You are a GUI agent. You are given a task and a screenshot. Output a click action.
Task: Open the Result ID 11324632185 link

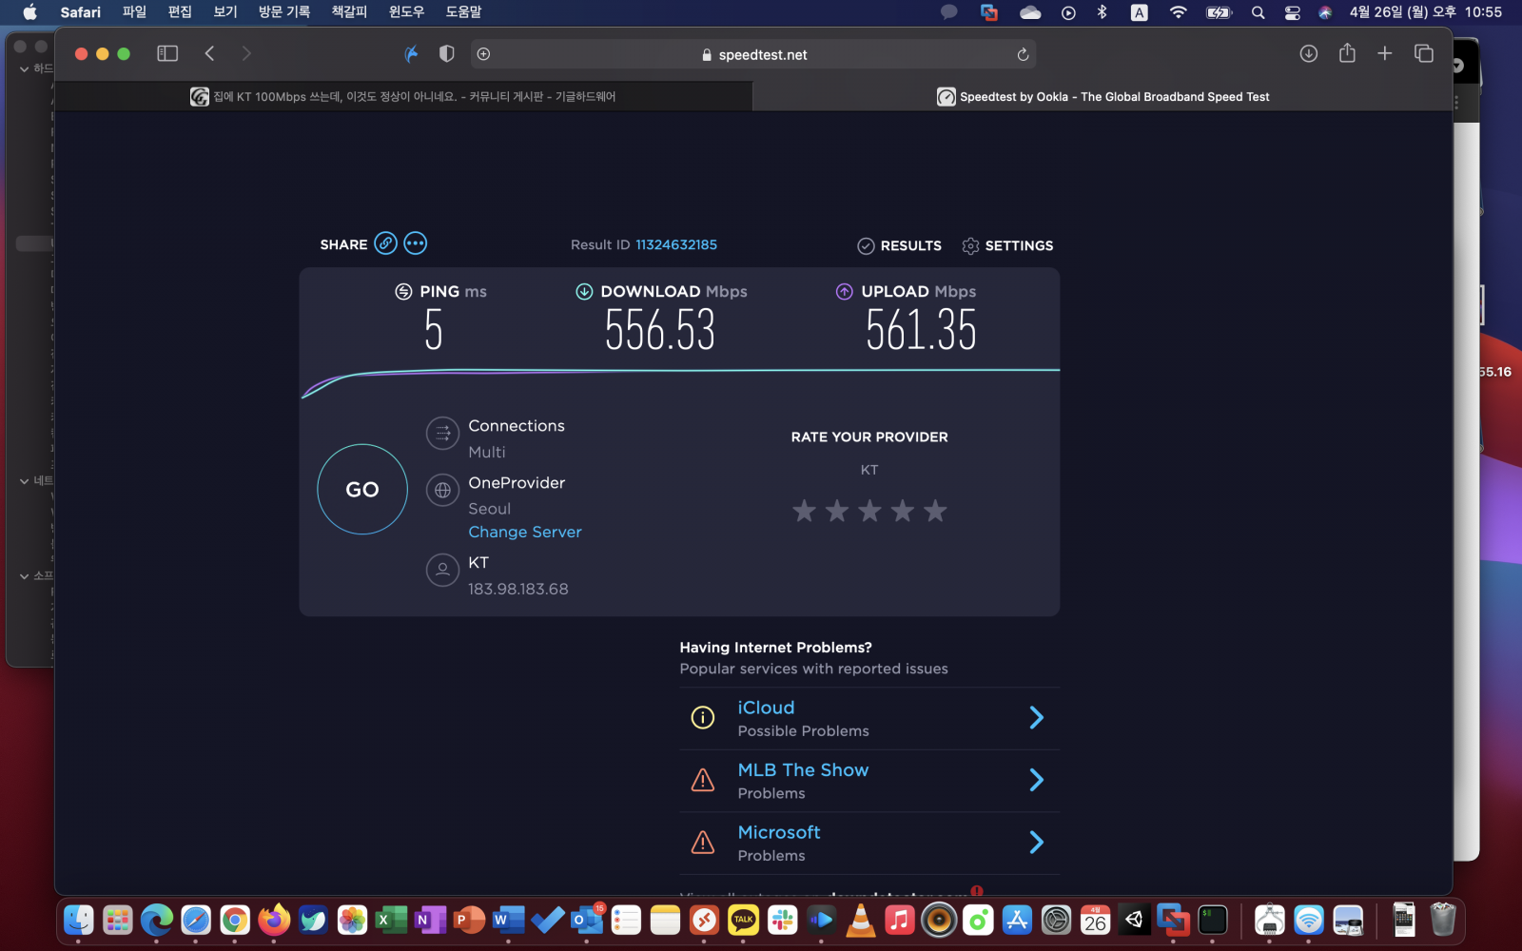(x=675, y=245)
